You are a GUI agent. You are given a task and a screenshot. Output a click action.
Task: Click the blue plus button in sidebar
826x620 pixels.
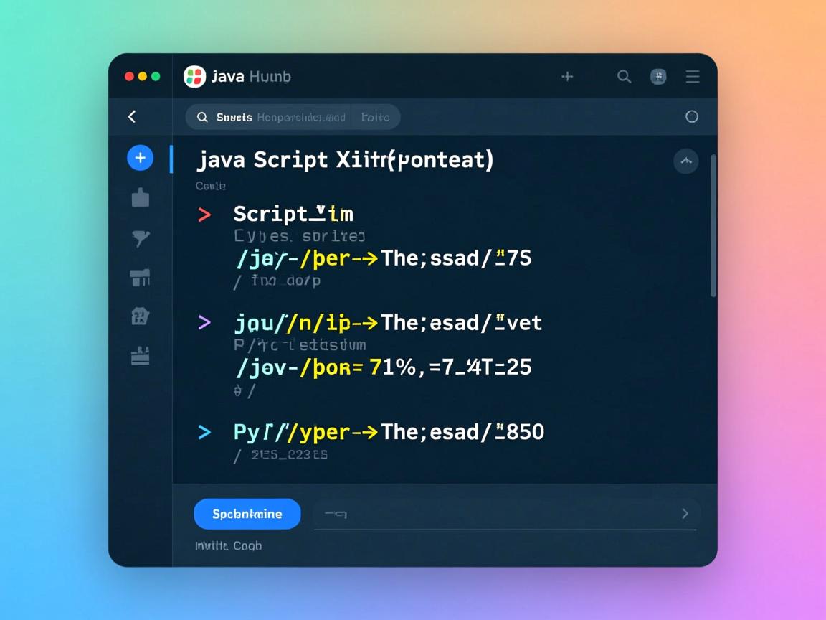click(141, 158)
